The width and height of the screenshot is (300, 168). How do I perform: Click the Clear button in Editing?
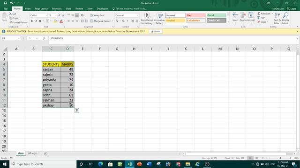coord(262,22)
